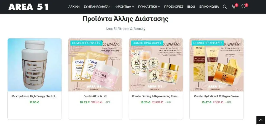The image size is (266, 126).
Task: Open the wishlist heart icon
Action: point(244,7)
